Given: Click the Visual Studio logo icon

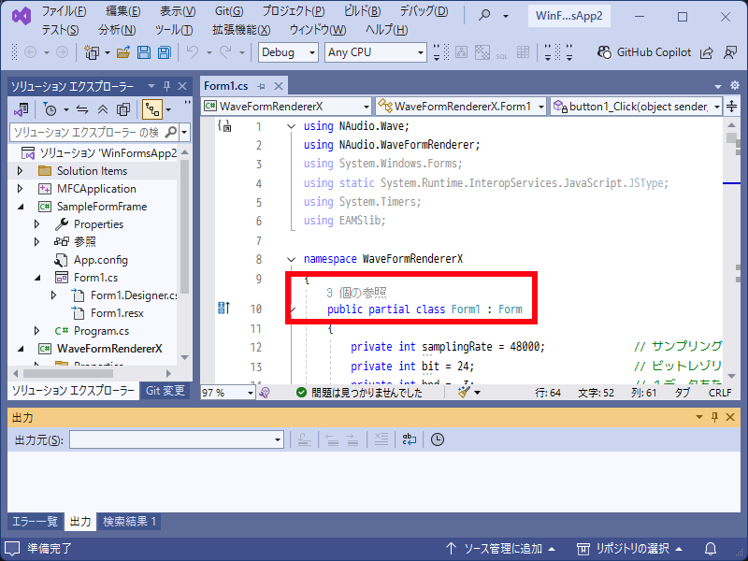Looking at the screenshot, I should click(21, 16).
